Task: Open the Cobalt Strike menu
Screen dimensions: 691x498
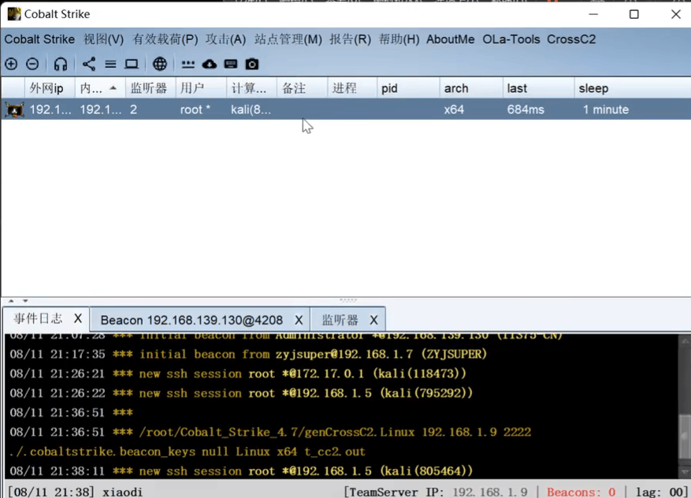Action: [39, 39]
